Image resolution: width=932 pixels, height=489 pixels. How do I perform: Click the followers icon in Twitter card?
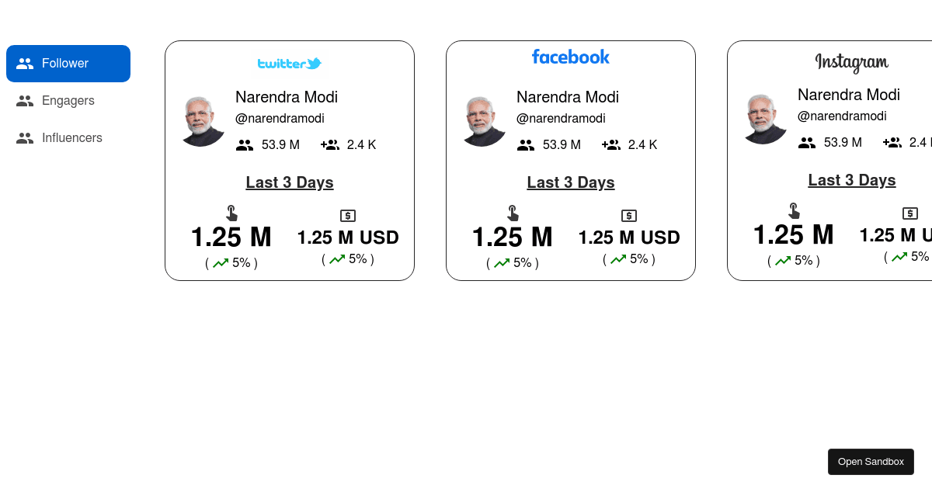coord(245,145)
